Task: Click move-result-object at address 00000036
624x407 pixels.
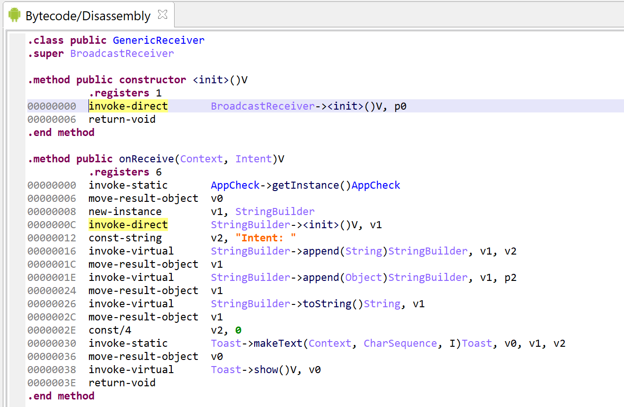Action: click(144, 357)
